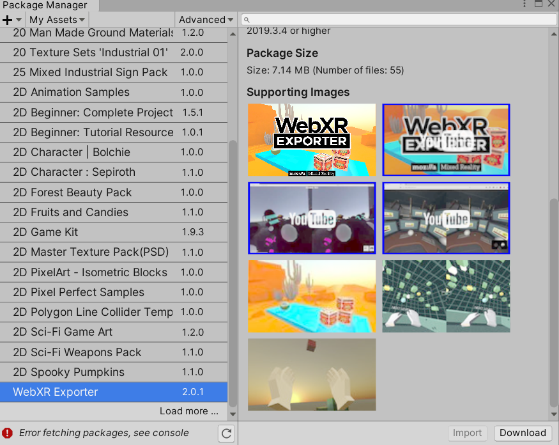Select 2D Spooky Pumpkins package
The image size is (559, 445).
pos(114,372)
